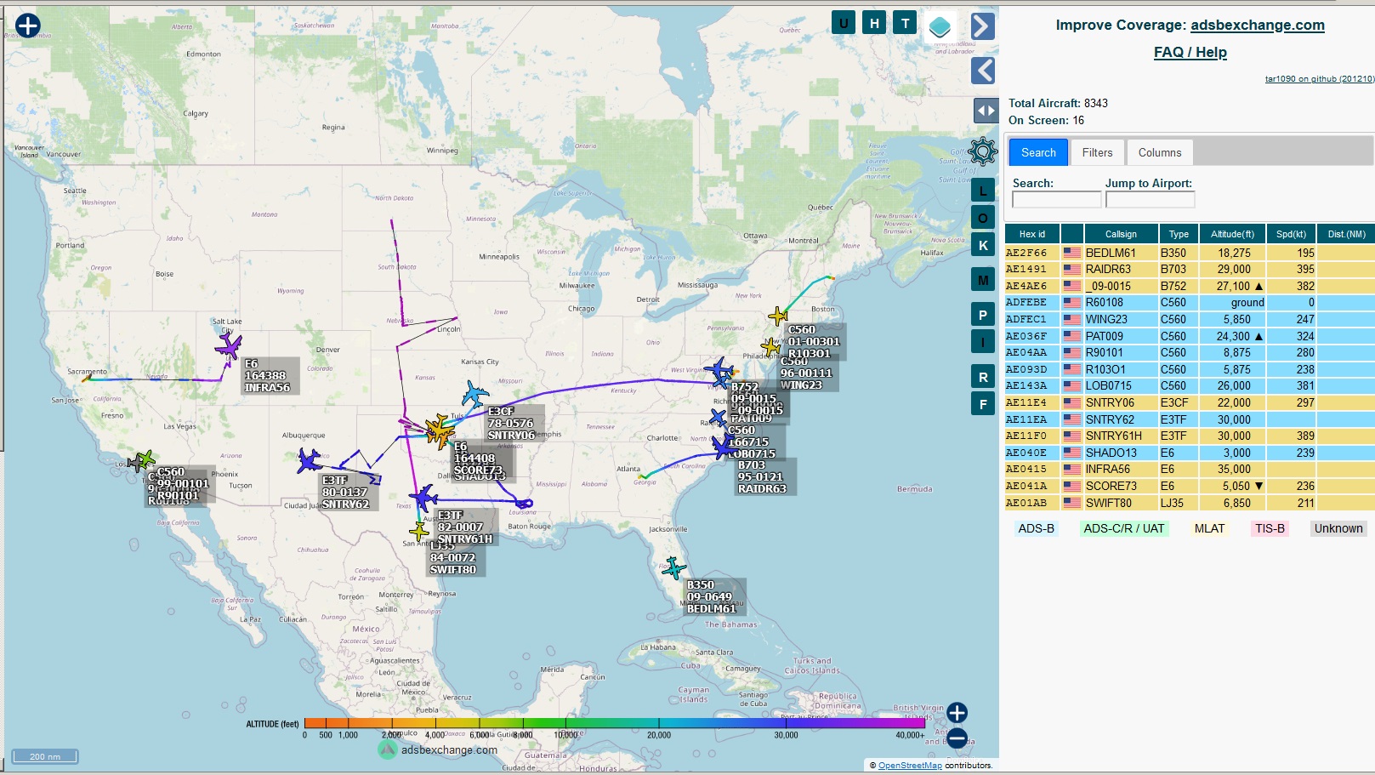1375x775 pixels.
Task: Toggle the K map button
Action: point(983,245)
